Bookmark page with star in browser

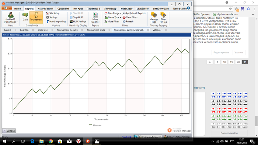tap(230, 9)
